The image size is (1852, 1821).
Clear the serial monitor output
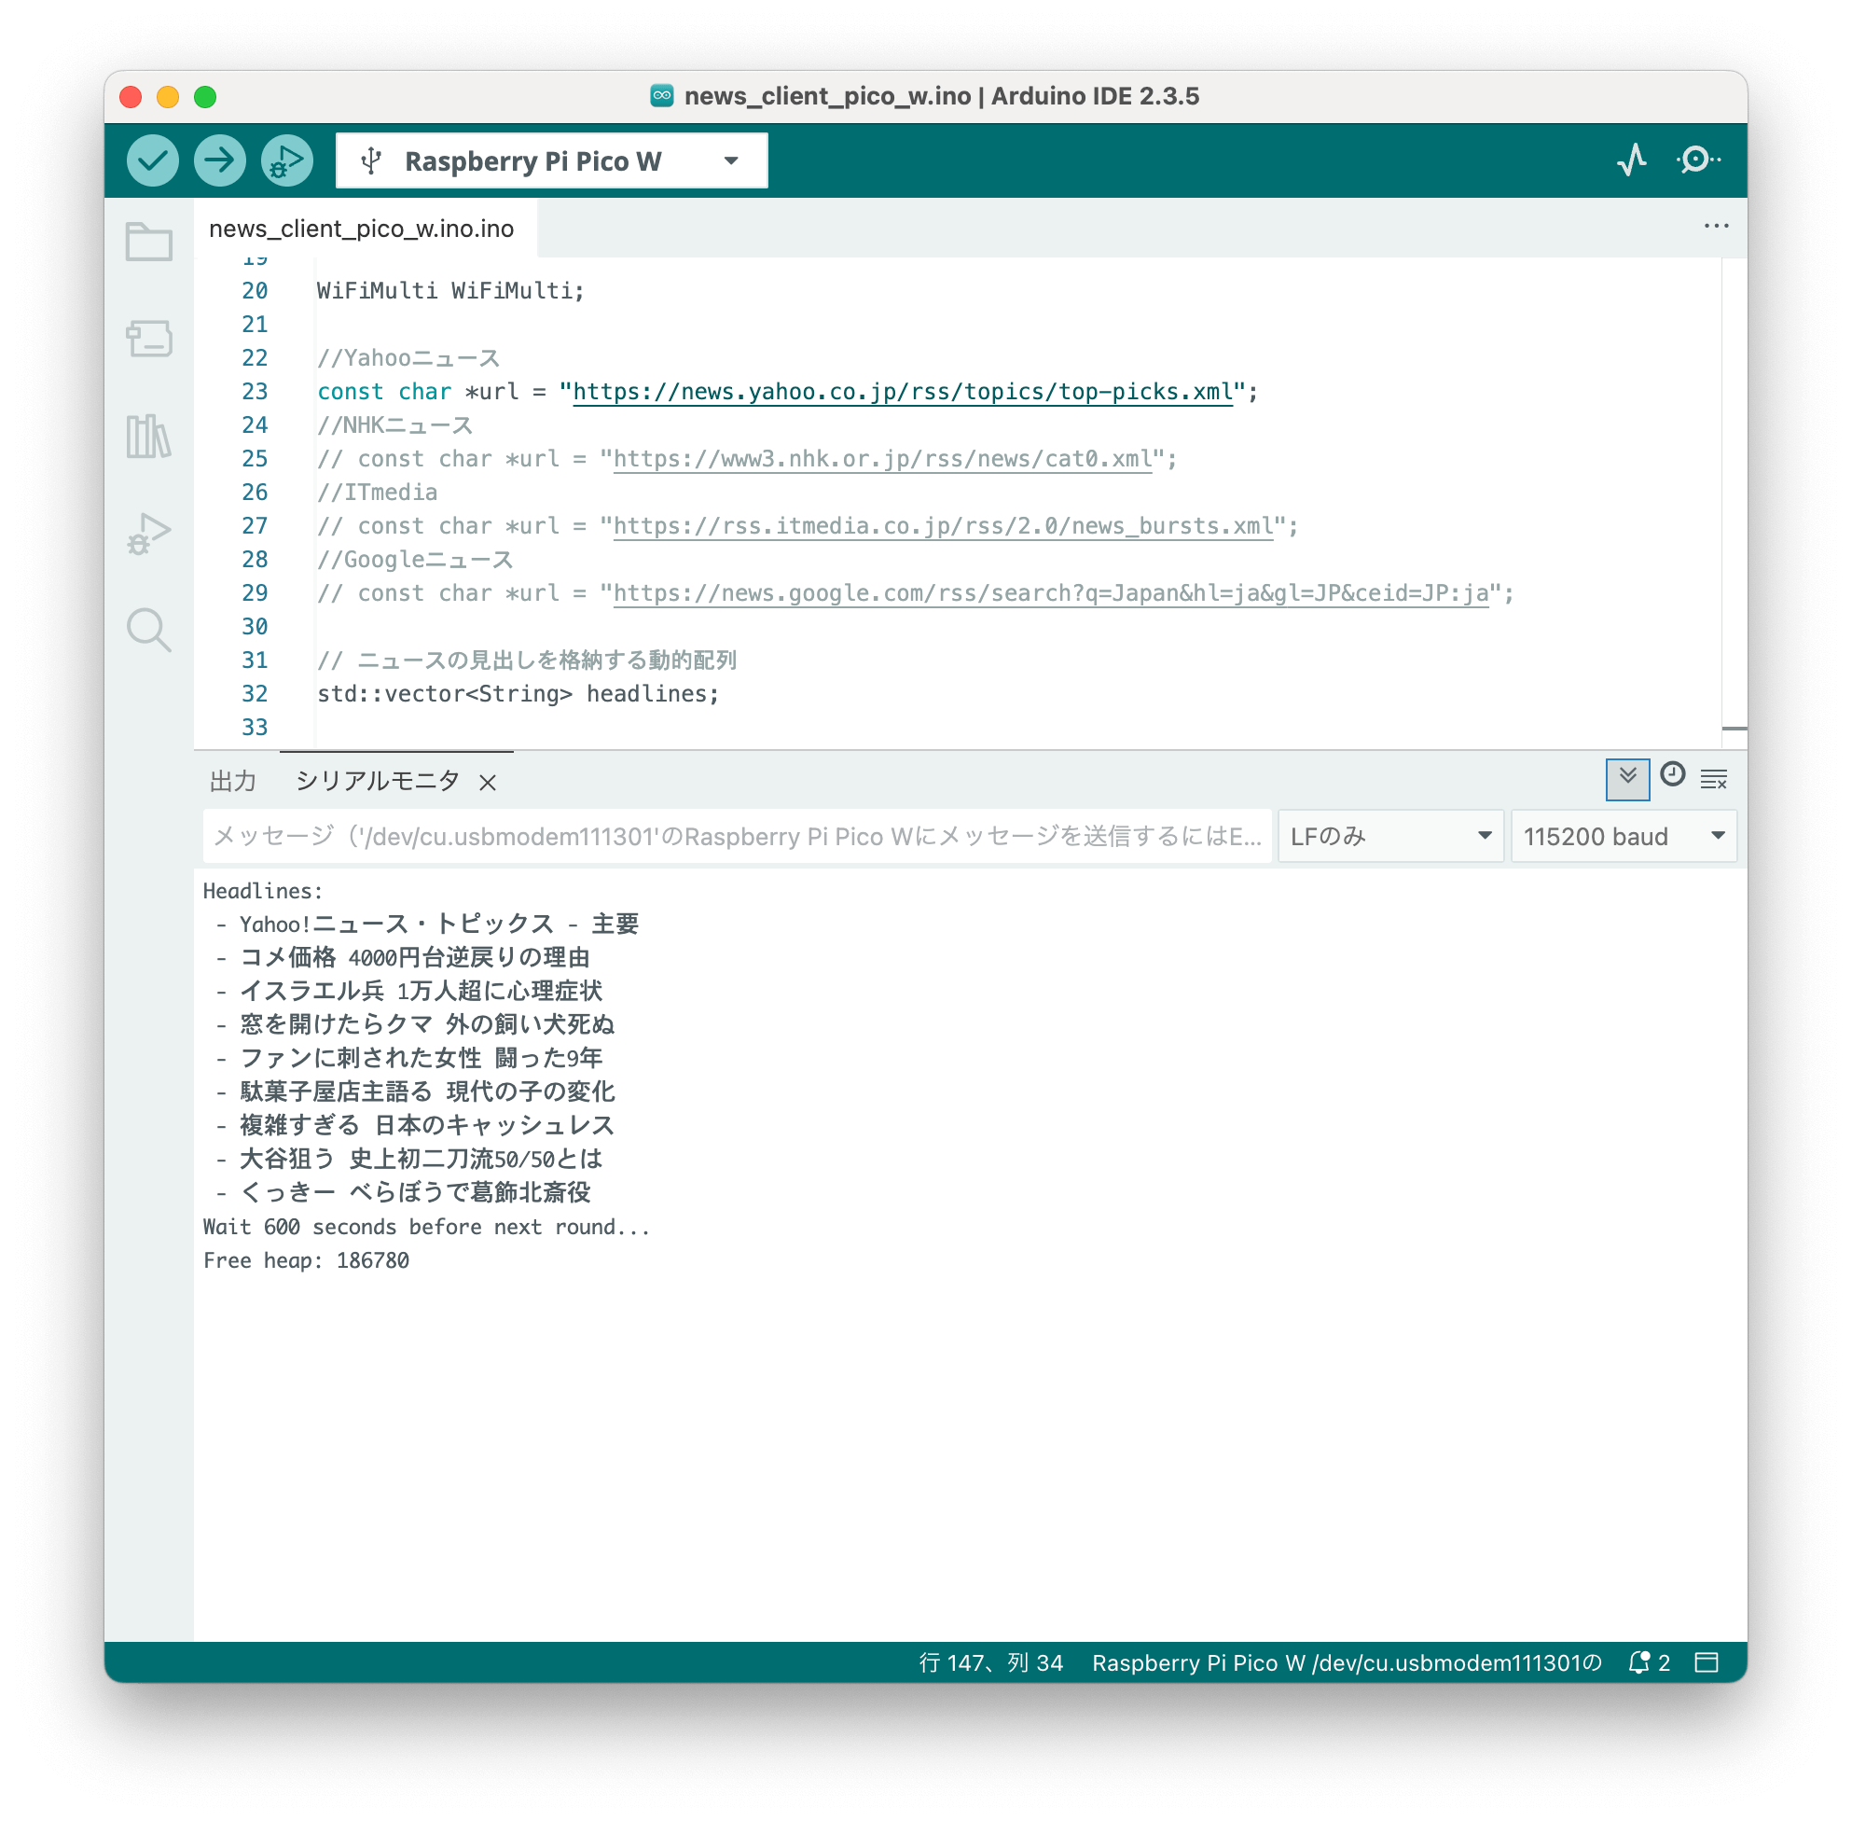tap(1713, 781)
